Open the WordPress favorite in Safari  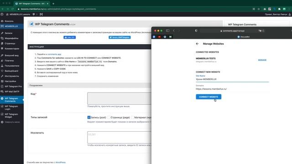(165, 37)
